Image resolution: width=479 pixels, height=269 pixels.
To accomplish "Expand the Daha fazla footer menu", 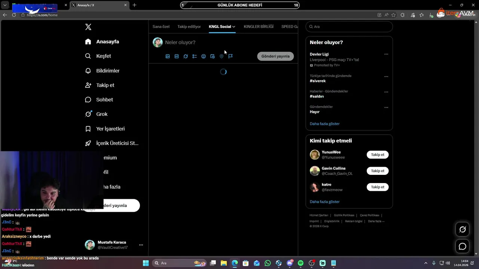I will 376,221.
